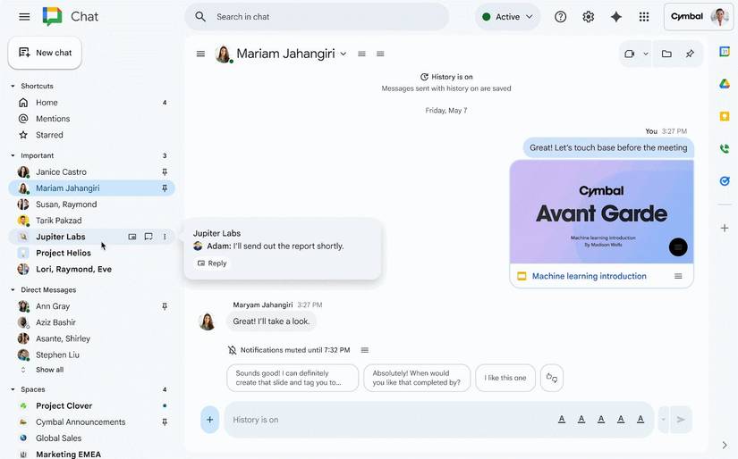738x459 pixels.
Task: Click the pin icon in conversation header
Action: click(690, 54)
